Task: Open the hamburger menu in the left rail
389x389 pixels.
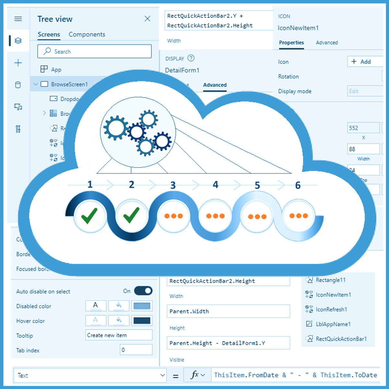Action: 18,19
